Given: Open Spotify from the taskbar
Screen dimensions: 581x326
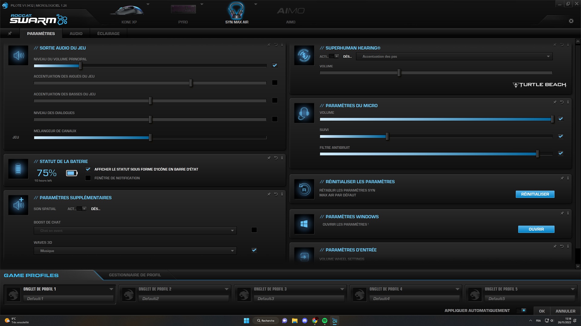Looking at the screenshot, I should tap(325, 321).
